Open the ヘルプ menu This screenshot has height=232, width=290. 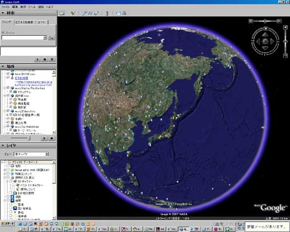[x=50, y=7]
